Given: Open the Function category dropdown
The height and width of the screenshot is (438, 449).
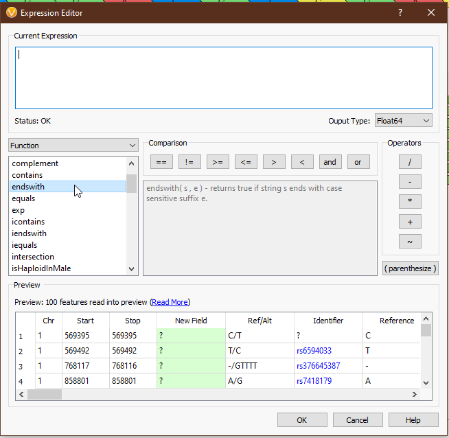Looking at the screenshot, I should pos(73,146).
